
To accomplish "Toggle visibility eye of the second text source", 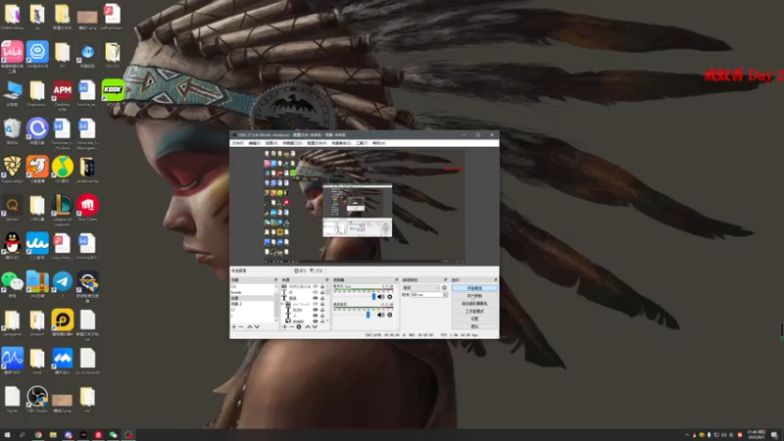I will click(316, 292).
